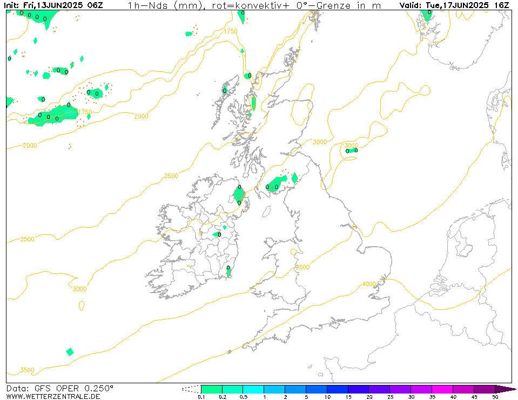Pick the 40–45 mm legend swatch
518x400 pixels.
tap(463, 389)
